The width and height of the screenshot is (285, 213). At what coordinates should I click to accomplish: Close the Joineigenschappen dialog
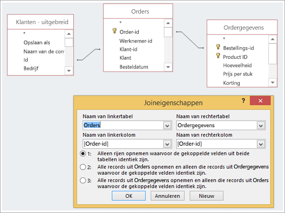(x=260, y=100)
